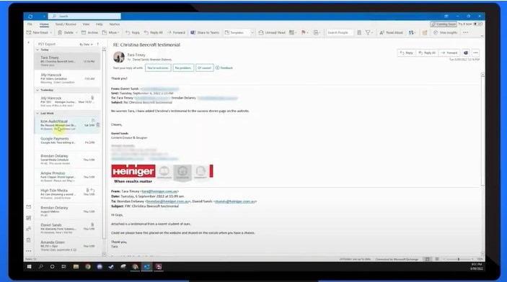Open the By Date sort dropdown

coord(86,44)
